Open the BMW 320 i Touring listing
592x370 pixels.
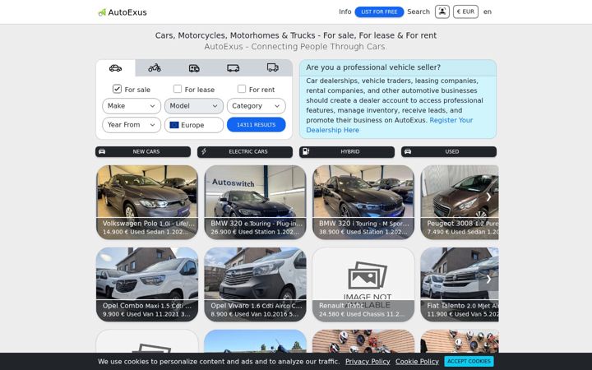click(363, 202)
